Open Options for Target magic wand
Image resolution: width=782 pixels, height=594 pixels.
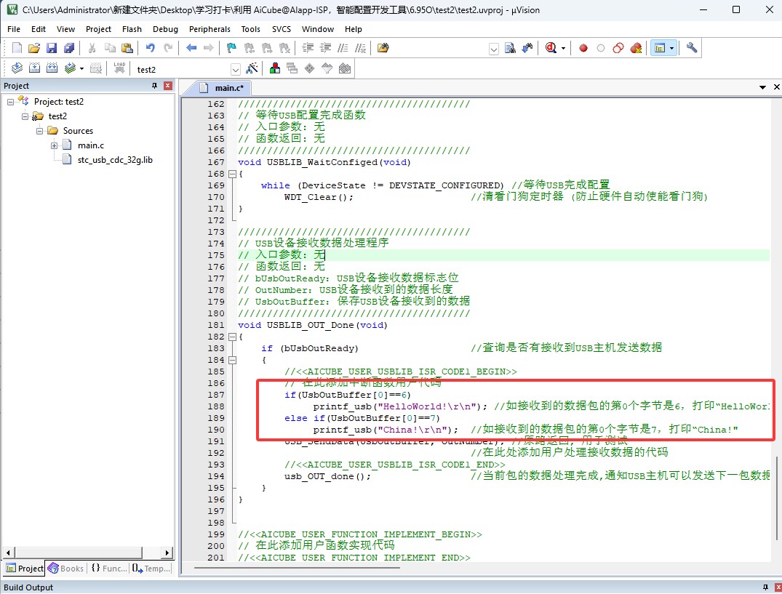(x=252, y=68)
